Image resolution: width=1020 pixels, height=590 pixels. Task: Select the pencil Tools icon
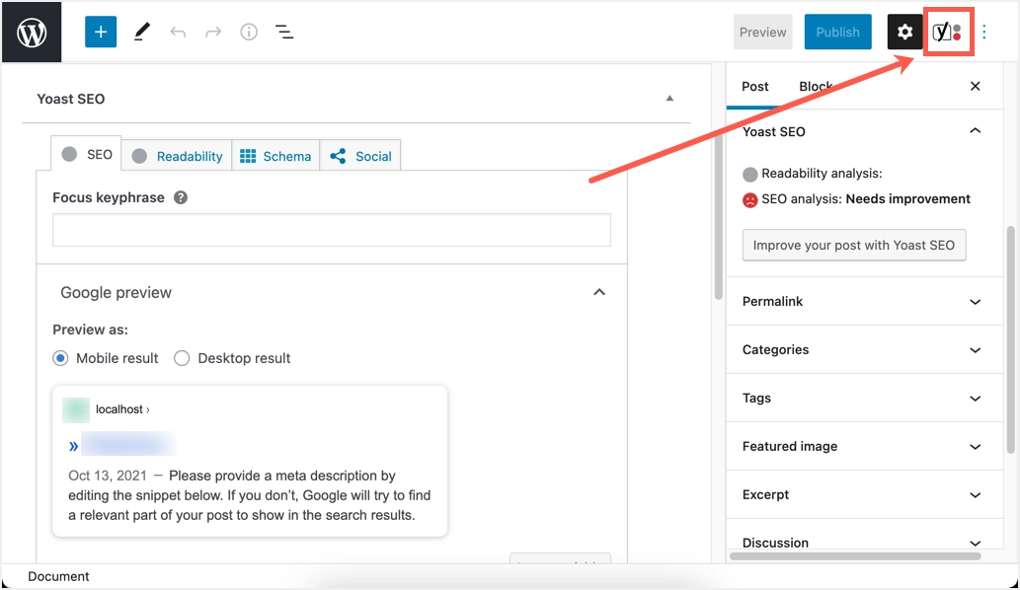coord(142,32)
